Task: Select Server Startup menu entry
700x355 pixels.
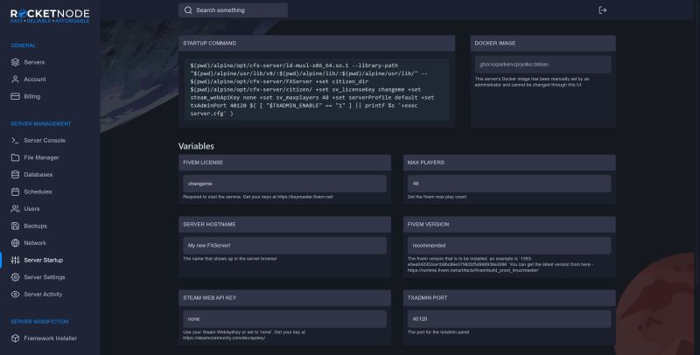Action: click(43, 260)
